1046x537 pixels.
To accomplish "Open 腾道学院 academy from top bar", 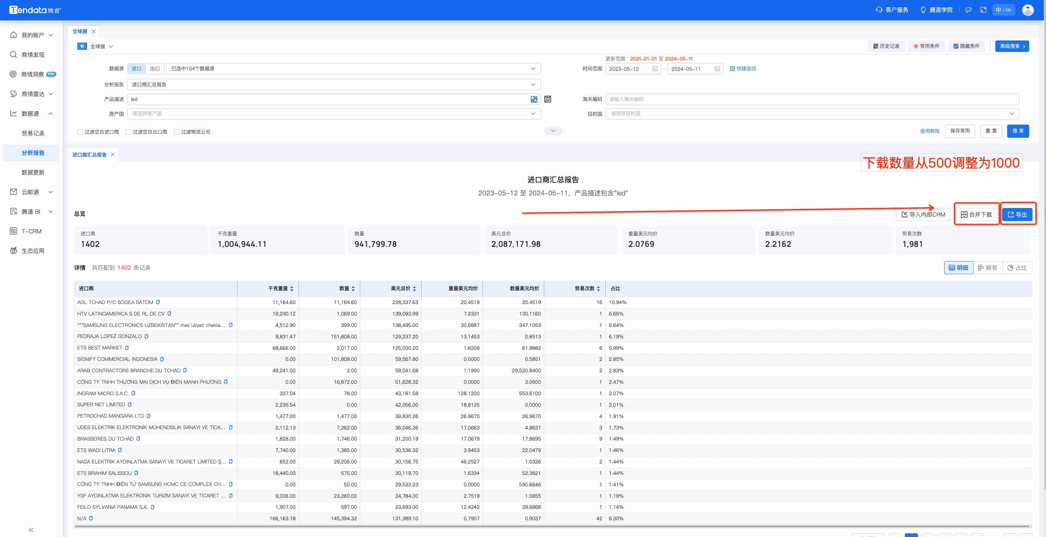I will click(x=936, y=9).
